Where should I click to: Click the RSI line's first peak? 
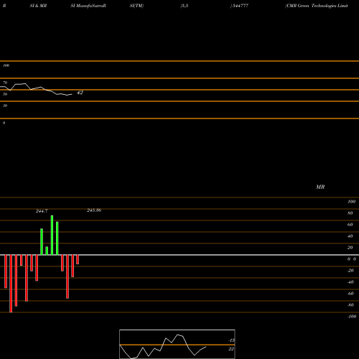tap(25, 83)
